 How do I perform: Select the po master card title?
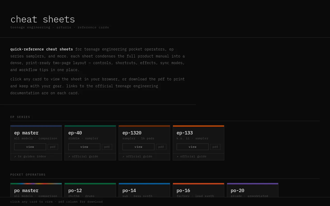[x=26, y=191]
